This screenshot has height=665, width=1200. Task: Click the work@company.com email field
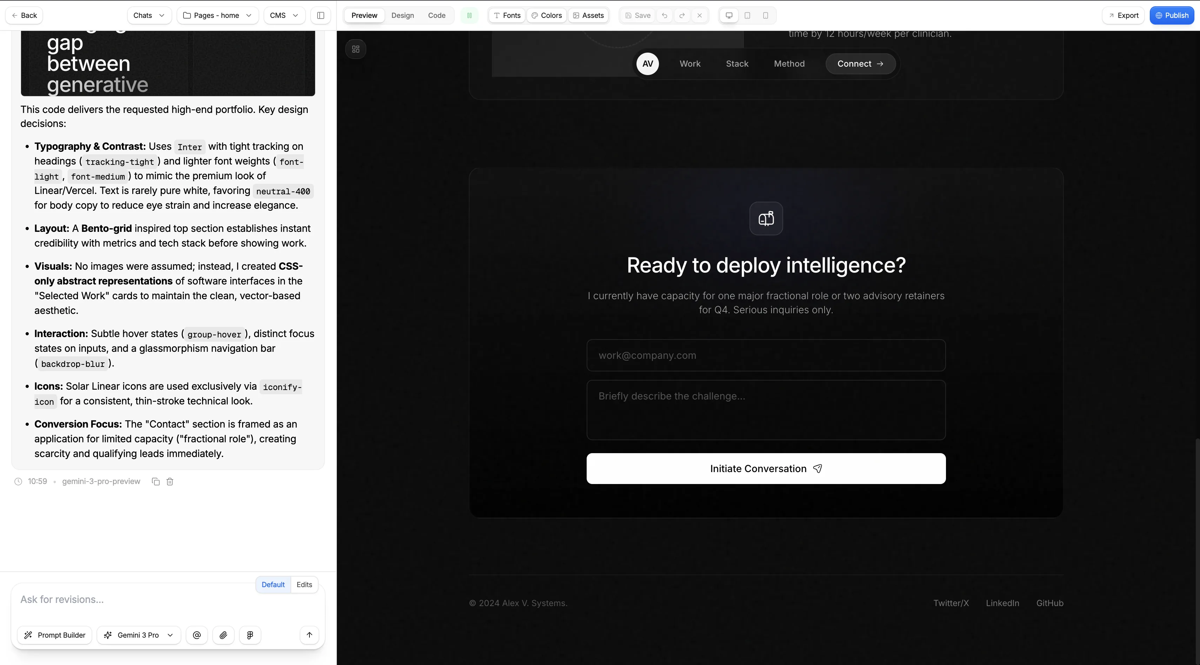[x=766, y=355]
